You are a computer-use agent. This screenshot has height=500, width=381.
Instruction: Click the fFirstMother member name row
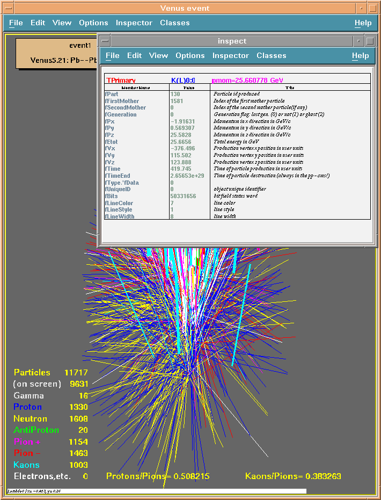pyautogui.click(x=122, y=101)
